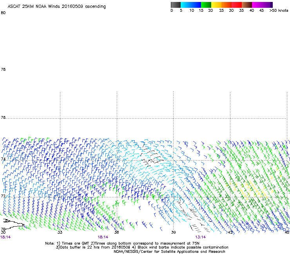
Task: Click the '10' value under the color bar
Action: pos(192,11)
